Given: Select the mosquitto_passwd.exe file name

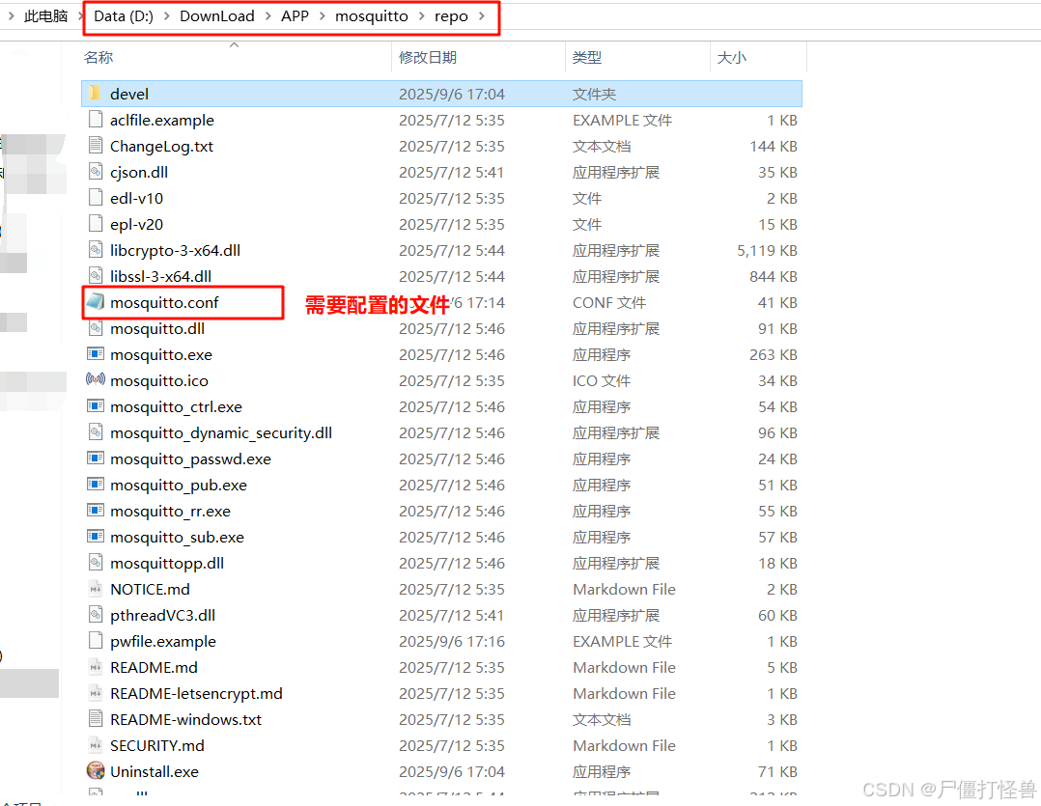Looking at the screenshot, I should [190, 459].
